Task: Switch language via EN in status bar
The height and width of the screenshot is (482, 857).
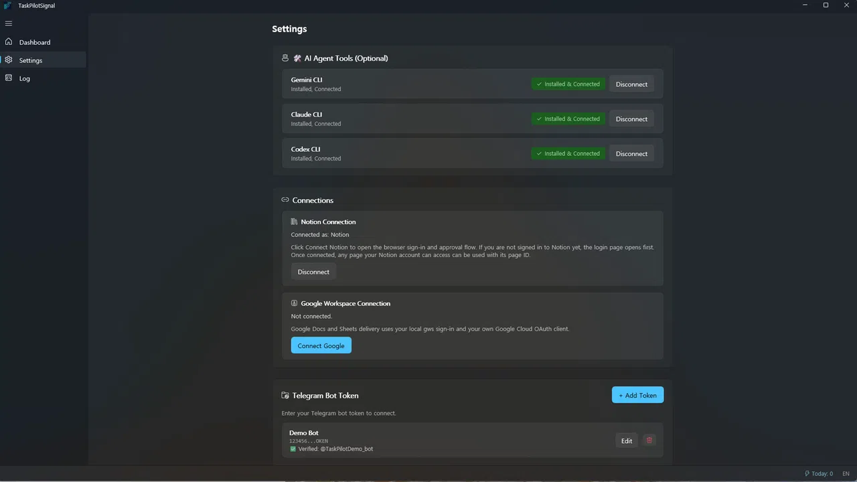Action: 846,473
